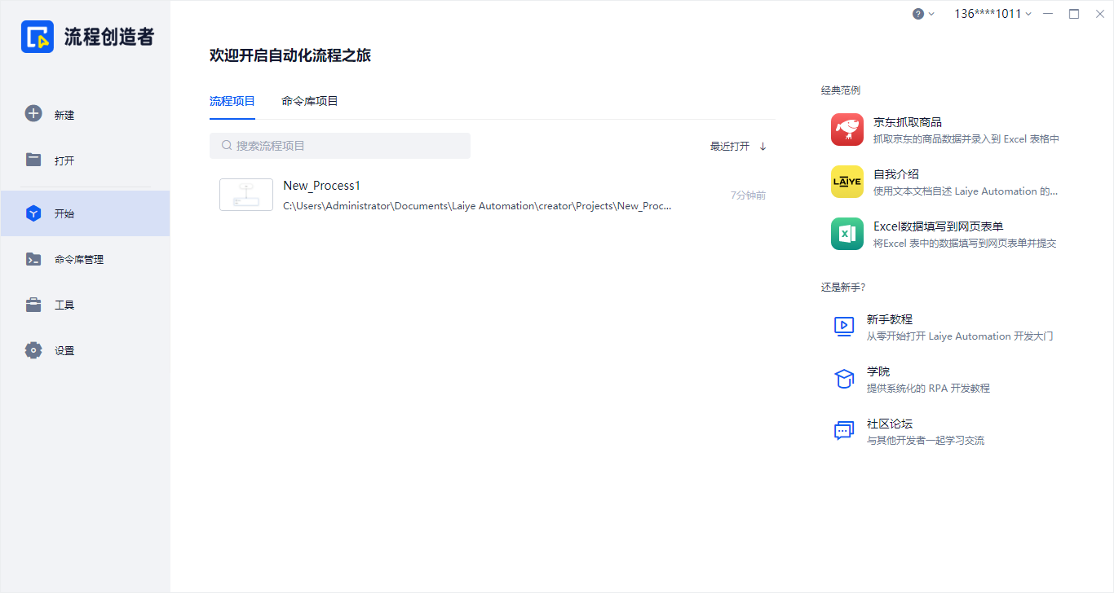
Task: Click the 新手教程 video tutorial icon
Action: 844,326
